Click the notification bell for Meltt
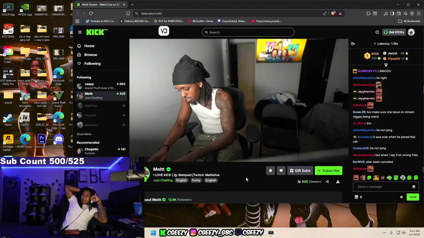The height and width of the screenshot is (238, 424). pos(270,171)
